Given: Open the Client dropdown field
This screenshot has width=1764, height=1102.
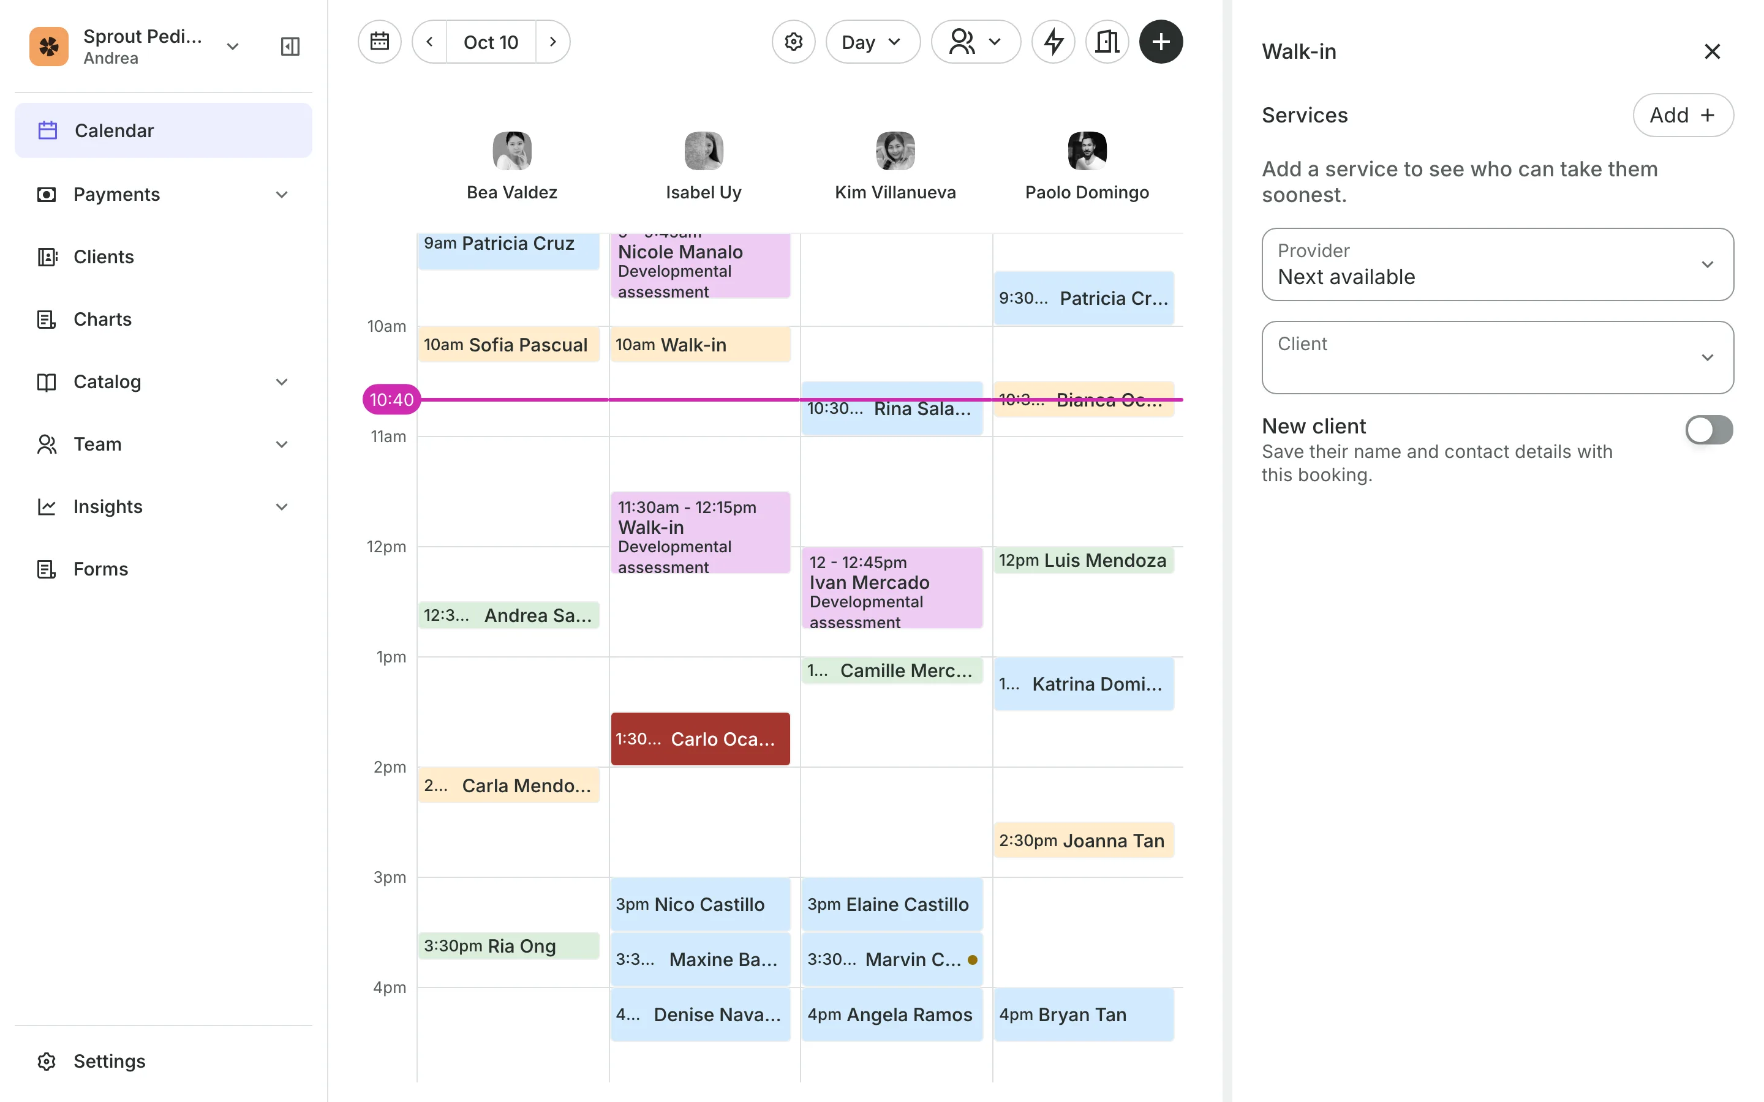Looking at the screenshot, I should (1497, 357).
